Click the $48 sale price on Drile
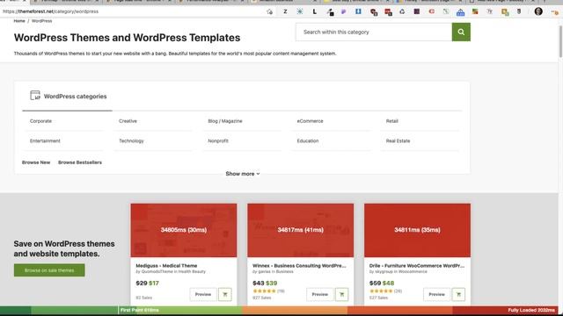This screenshot has width=563, height=316. 388,283
